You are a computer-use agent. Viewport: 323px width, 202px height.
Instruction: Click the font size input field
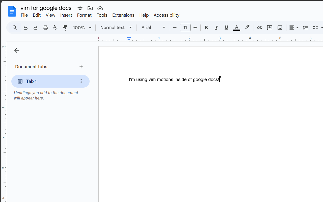[x=185, y=28]
